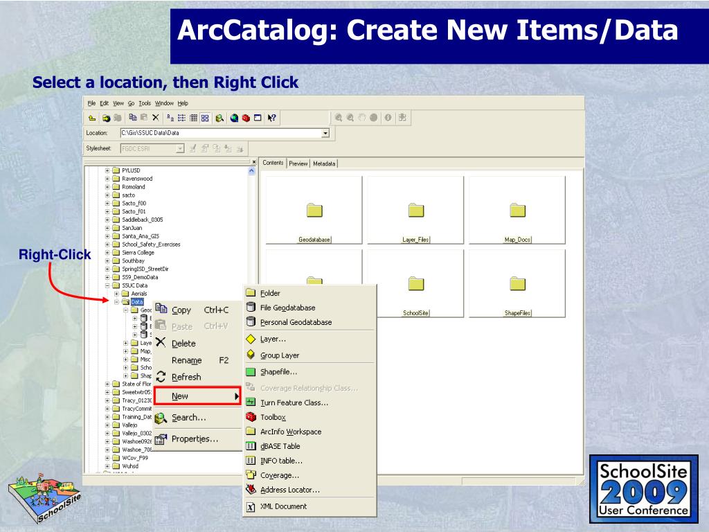Viewport: 709px width, 532px height.
Task: Select XML Document in New submenu
Action: coord(309,506)
